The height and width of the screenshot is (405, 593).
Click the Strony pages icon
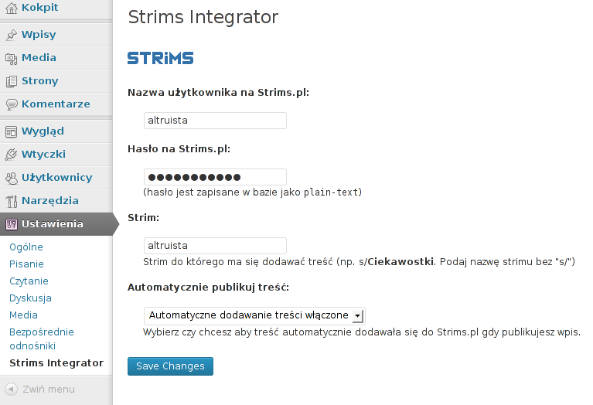point(12,81)
